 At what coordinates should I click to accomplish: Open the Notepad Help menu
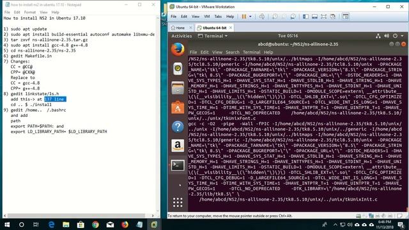click(x=56, y=12)
